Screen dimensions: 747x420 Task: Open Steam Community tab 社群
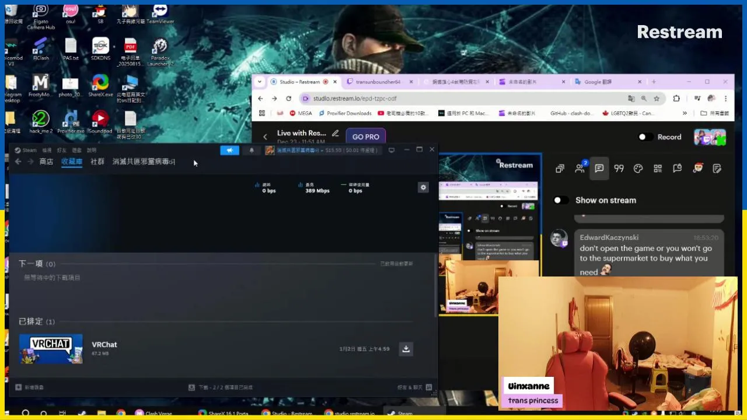pos(97,162)
